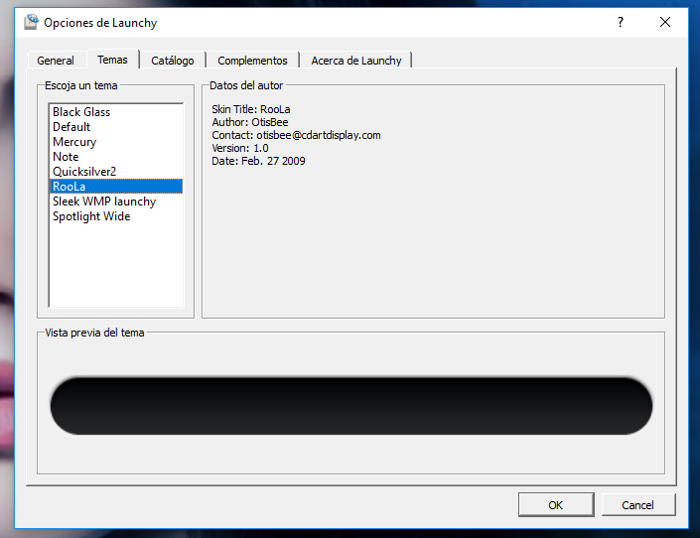Click the highlighted RooLa theme
700x538 pixels.
[x=116, y=187]
